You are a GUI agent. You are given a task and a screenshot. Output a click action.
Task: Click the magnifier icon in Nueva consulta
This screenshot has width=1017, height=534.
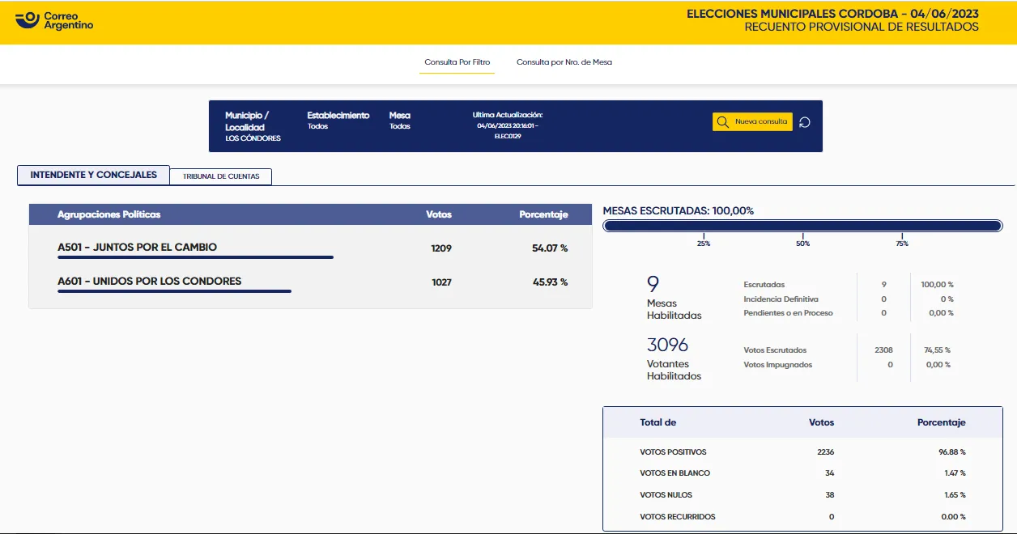click(x=723, y=122)
